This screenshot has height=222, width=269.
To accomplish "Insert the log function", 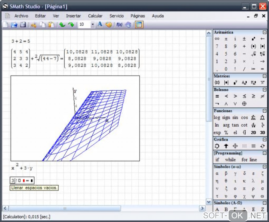I will (x=217, y=118).
